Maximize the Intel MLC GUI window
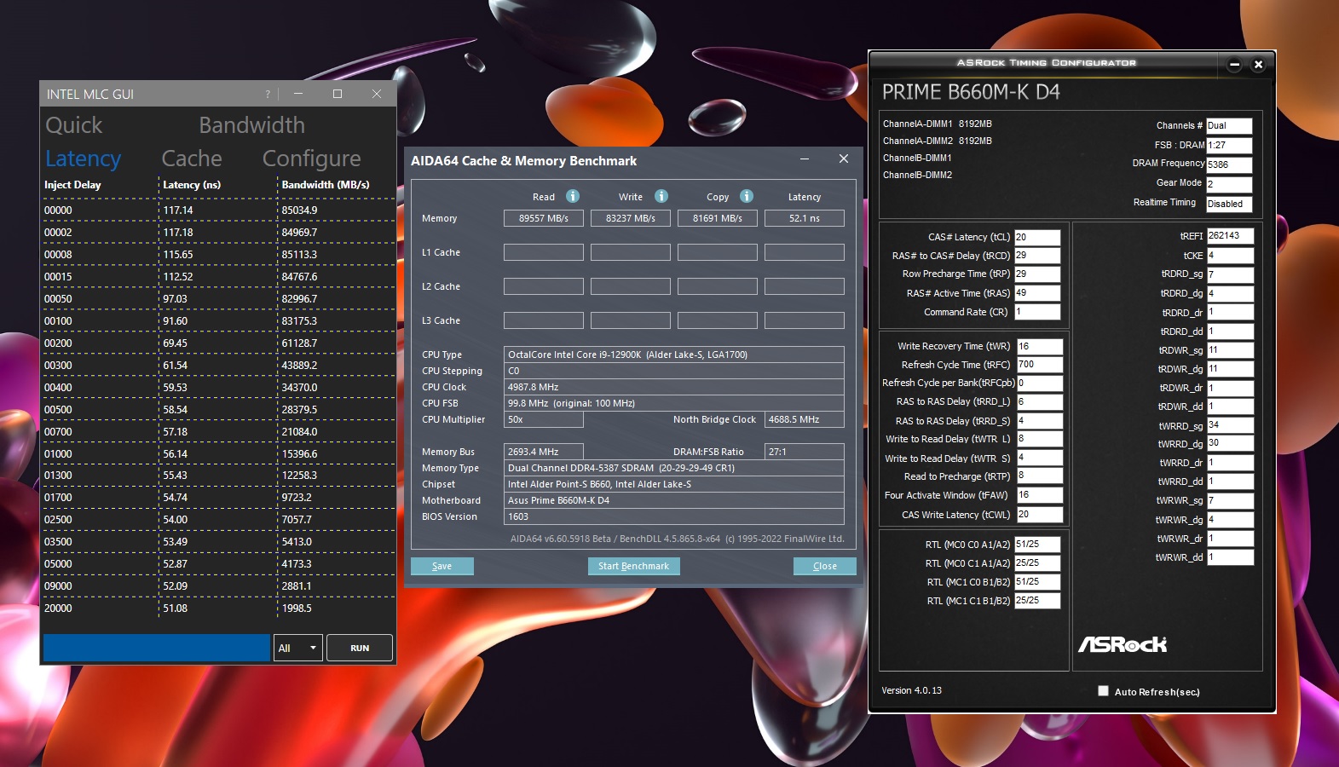The image size is (1339, 767). [338, 94]
